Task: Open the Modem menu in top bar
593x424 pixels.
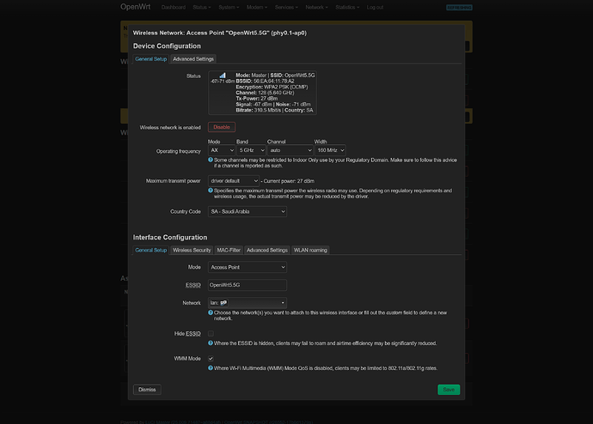Action: (257, 7)
